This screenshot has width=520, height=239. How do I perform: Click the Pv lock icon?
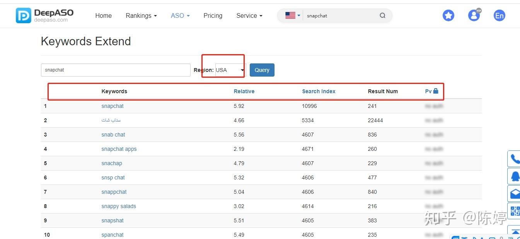pos(436,91)
